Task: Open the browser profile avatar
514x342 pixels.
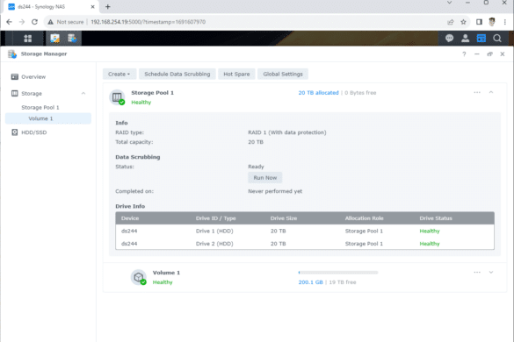Action: (492, 22)
